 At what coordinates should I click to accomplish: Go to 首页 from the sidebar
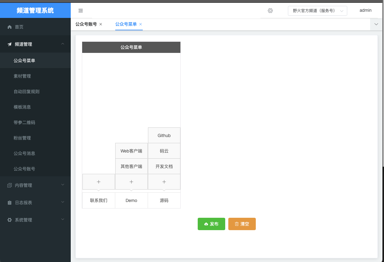pyautogui.click(x=19, y=27)
